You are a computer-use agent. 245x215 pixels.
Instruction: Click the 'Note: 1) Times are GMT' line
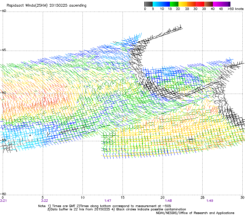click(105, 206)
